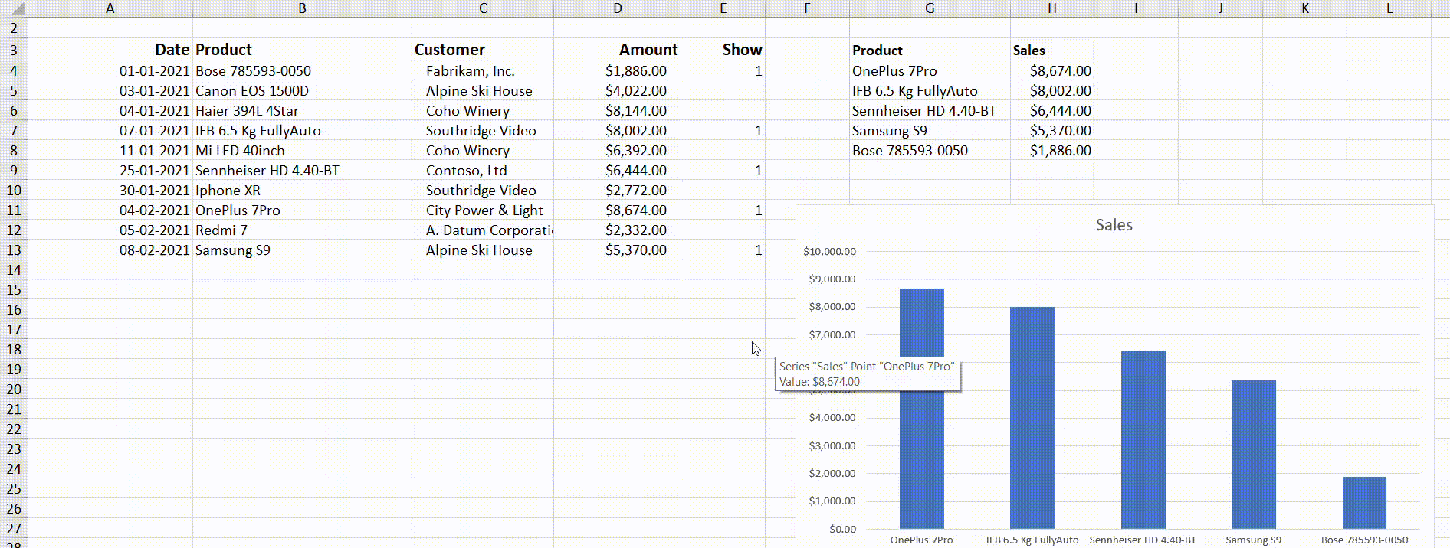Select date cell 08-02-2021
Image resolution: width=1450 pixels, height=548 pixels.
click(x=110, y=250)
